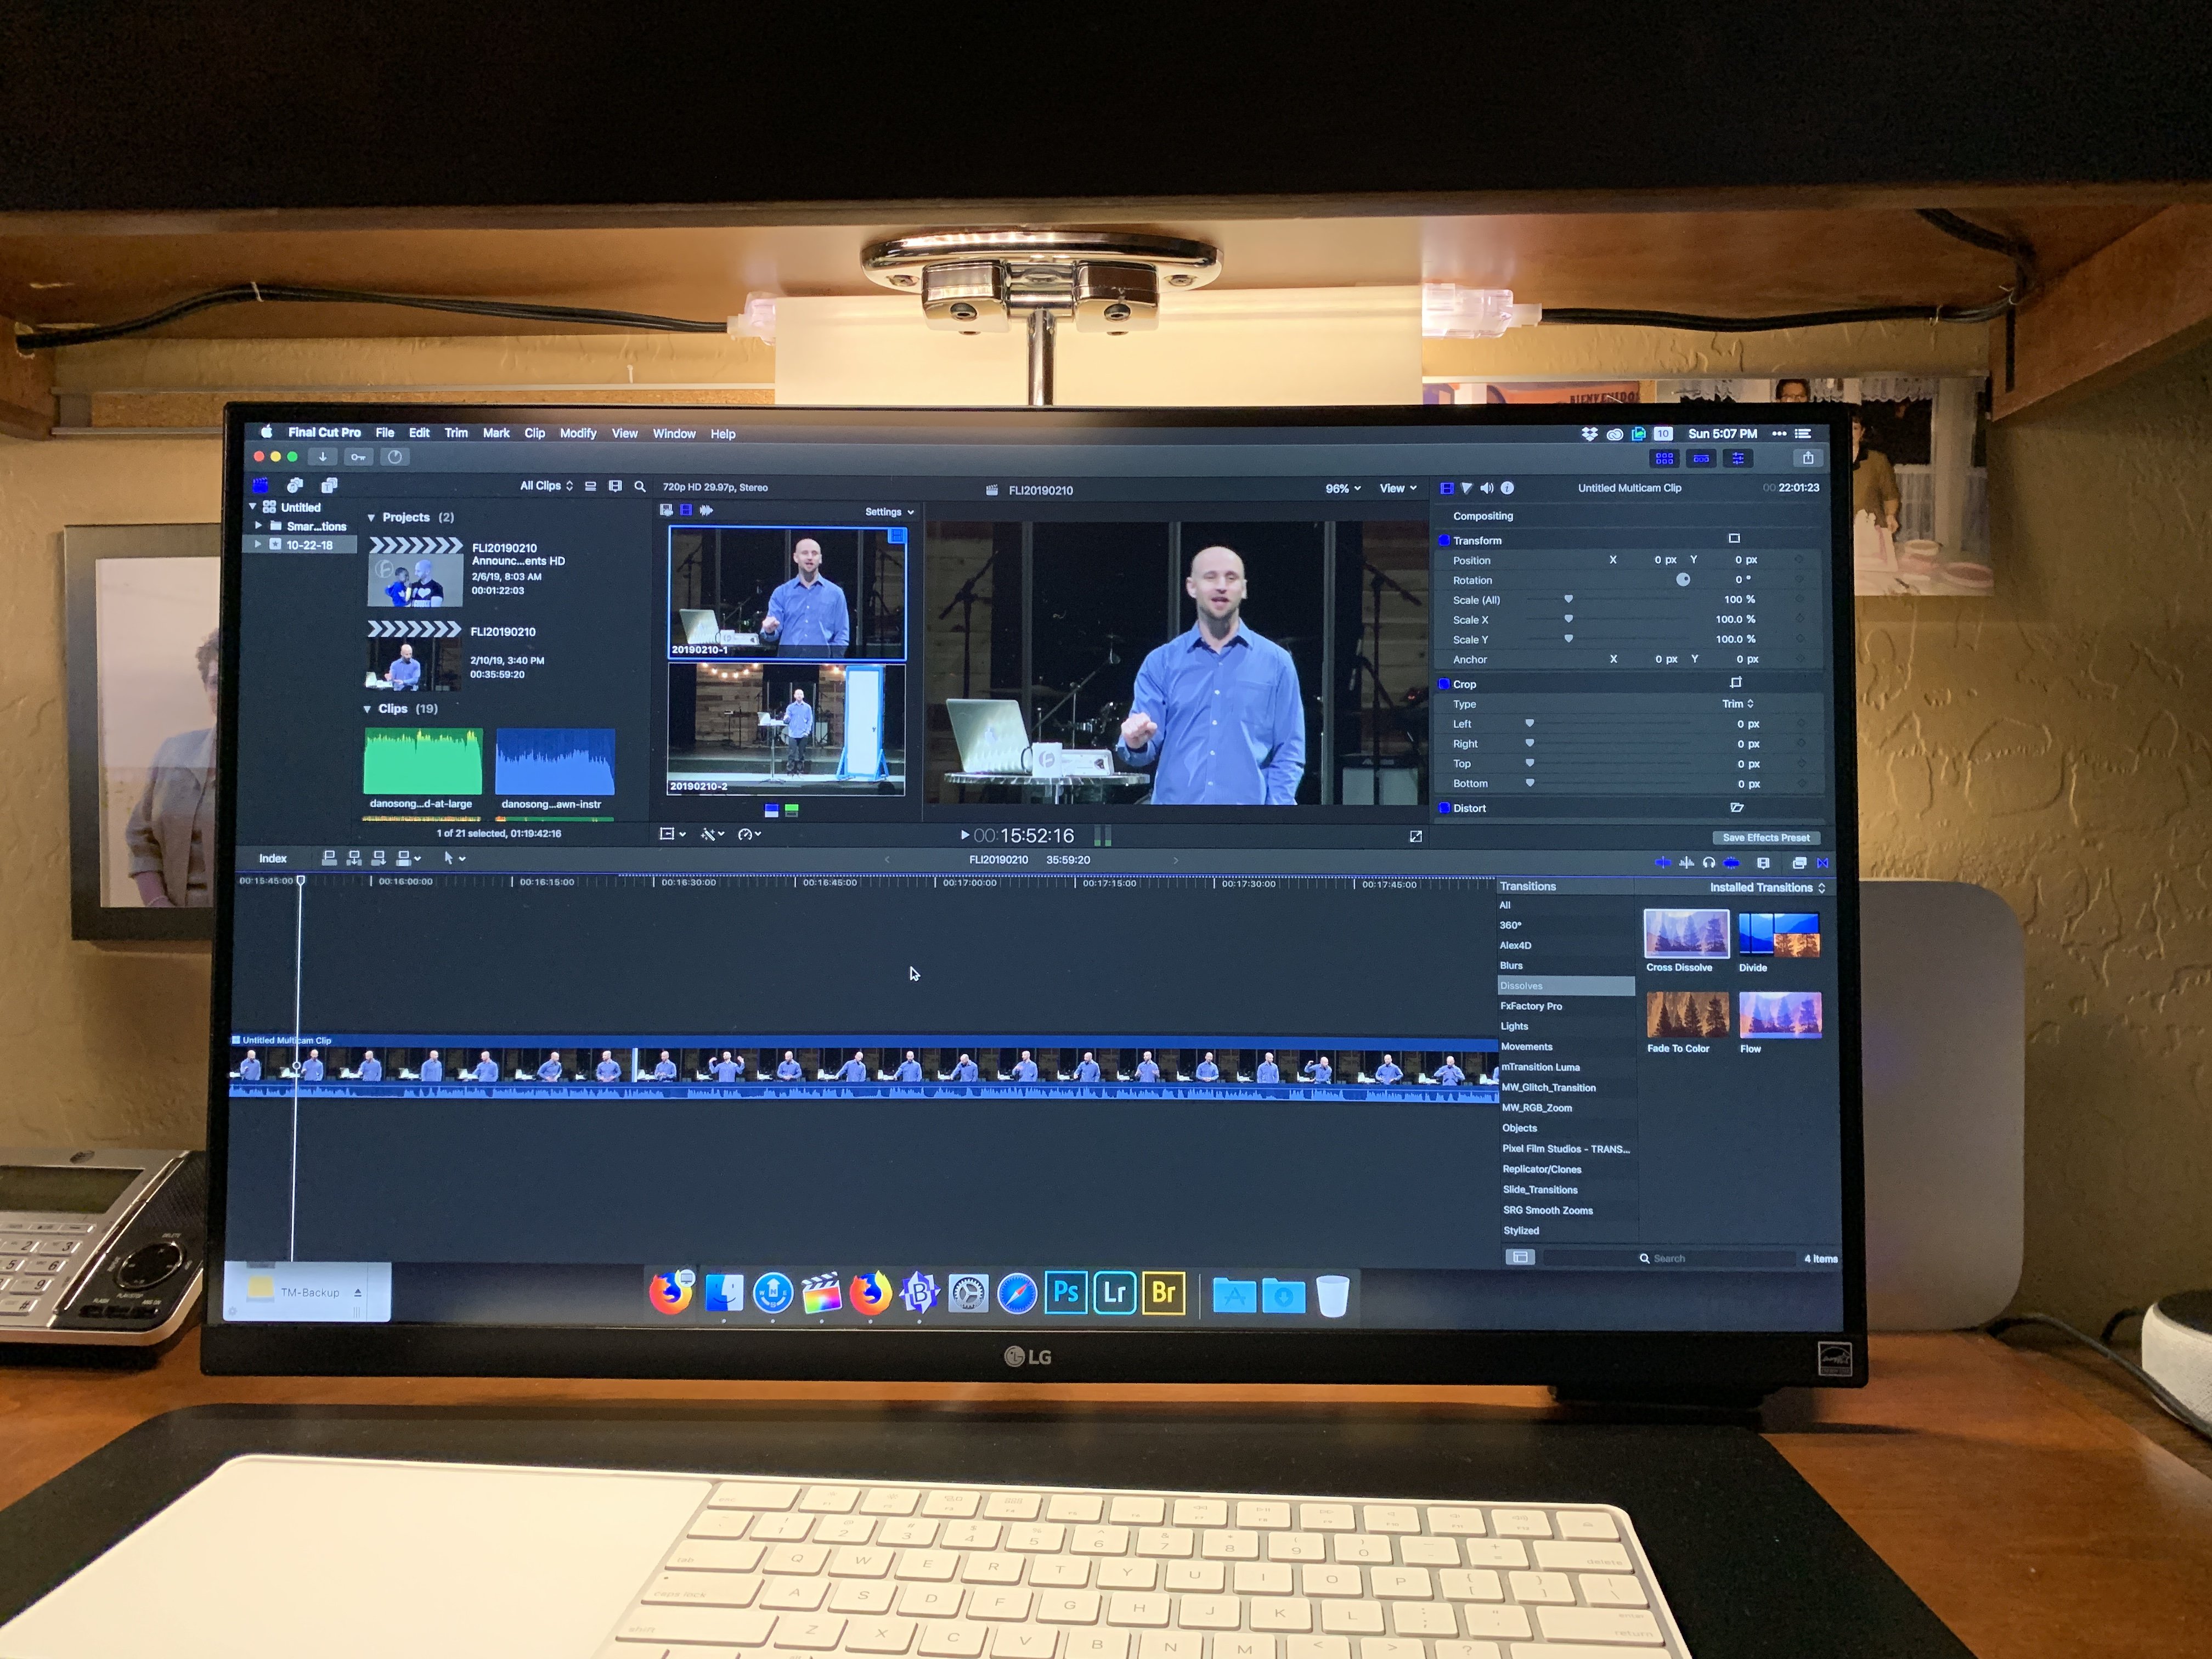The width and height of the screenshot is (2212, 1659).
Task: Click the Scale (All) slider handle
Action: (x=1568, y=600)
